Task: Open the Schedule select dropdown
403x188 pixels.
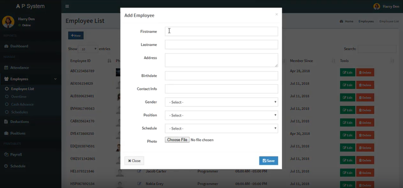Action: (x=221, y=128)
